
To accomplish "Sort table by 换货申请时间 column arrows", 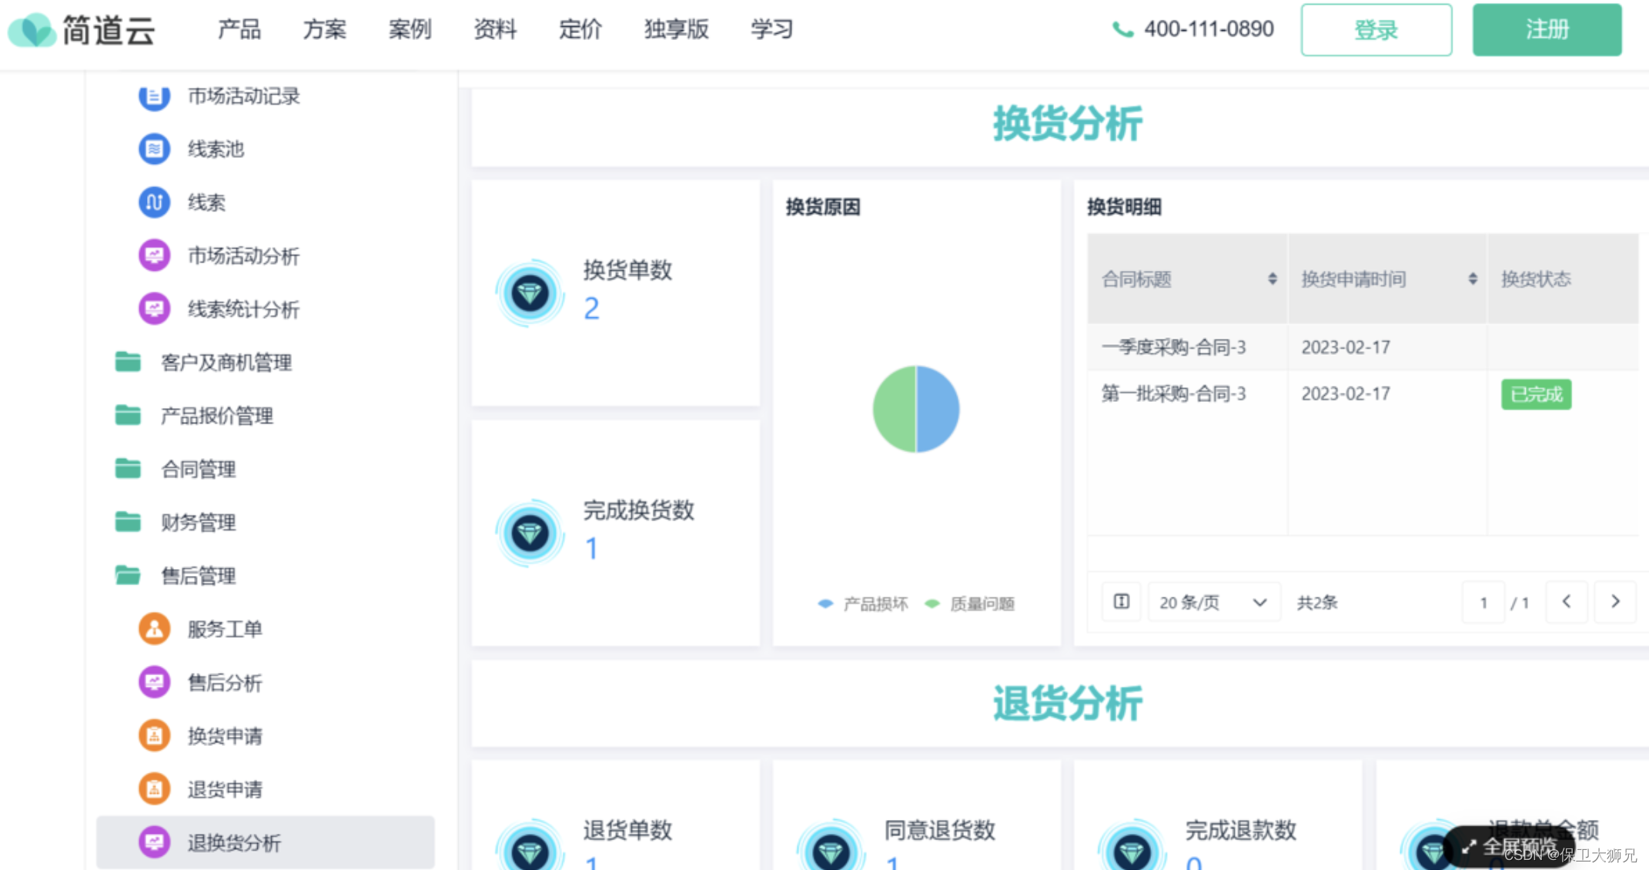I will click(x=1472, y=279).
